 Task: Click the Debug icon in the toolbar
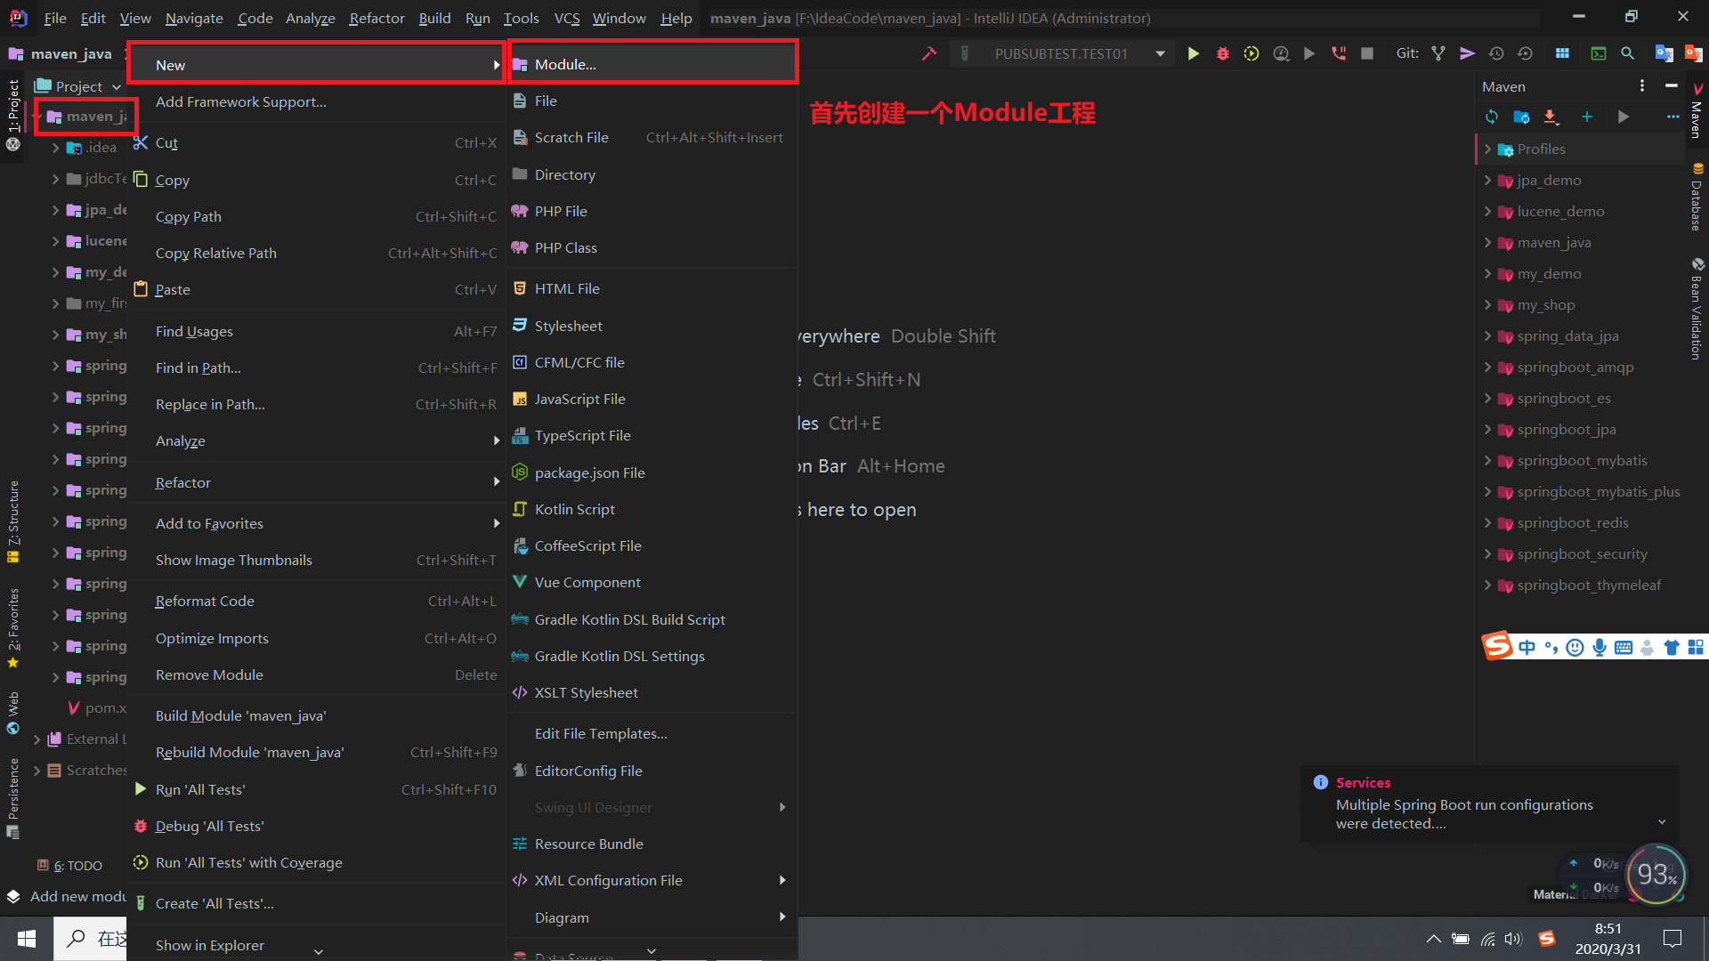(x=1222, y=53)
